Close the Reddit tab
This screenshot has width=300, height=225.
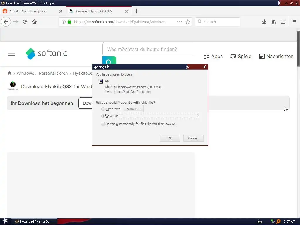[61, 11]
